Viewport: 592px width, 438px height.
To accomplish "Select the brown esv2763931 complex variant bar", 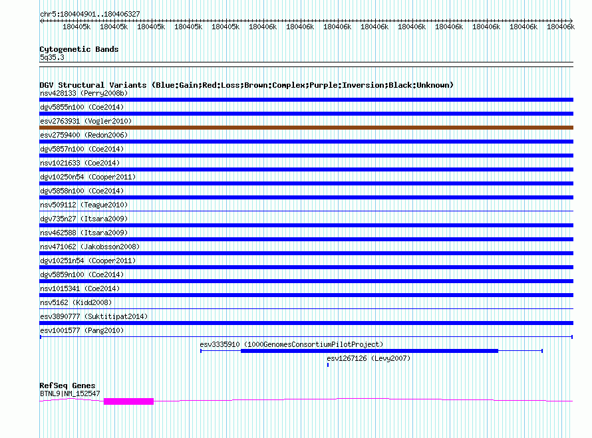I will point(306,128).
